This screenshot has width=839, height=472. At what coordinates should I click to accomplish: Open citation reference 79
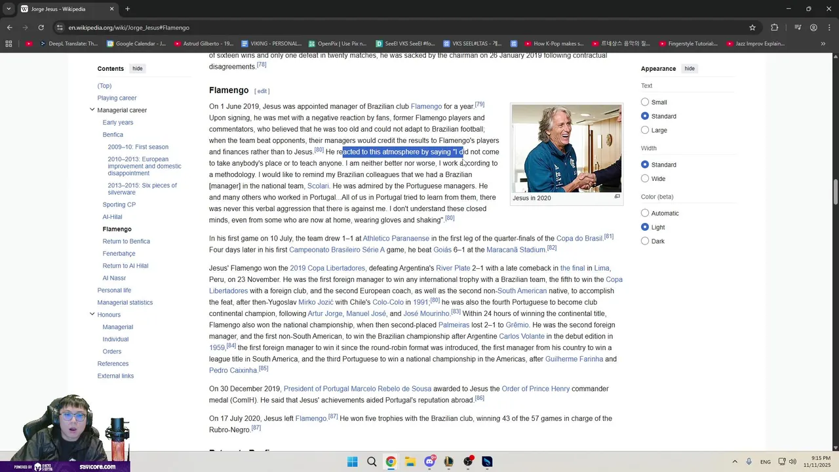point(480,104)
